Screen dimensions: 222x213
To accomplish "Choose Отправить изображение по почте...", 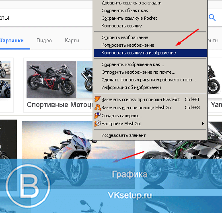I will 150,72.
